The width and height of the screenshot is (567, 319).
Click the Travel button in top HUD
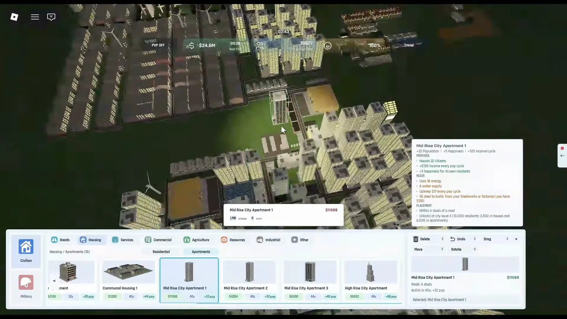[x=409, y=45]
